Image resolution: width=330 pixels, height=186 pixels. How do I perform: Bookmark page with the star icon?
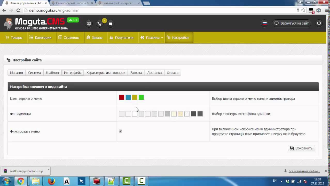[x=303, y=10]
